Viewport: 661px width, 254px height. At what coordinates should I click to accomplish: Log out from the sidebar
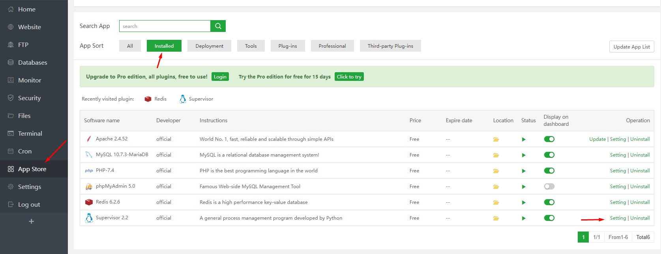[x=34, y=204]
